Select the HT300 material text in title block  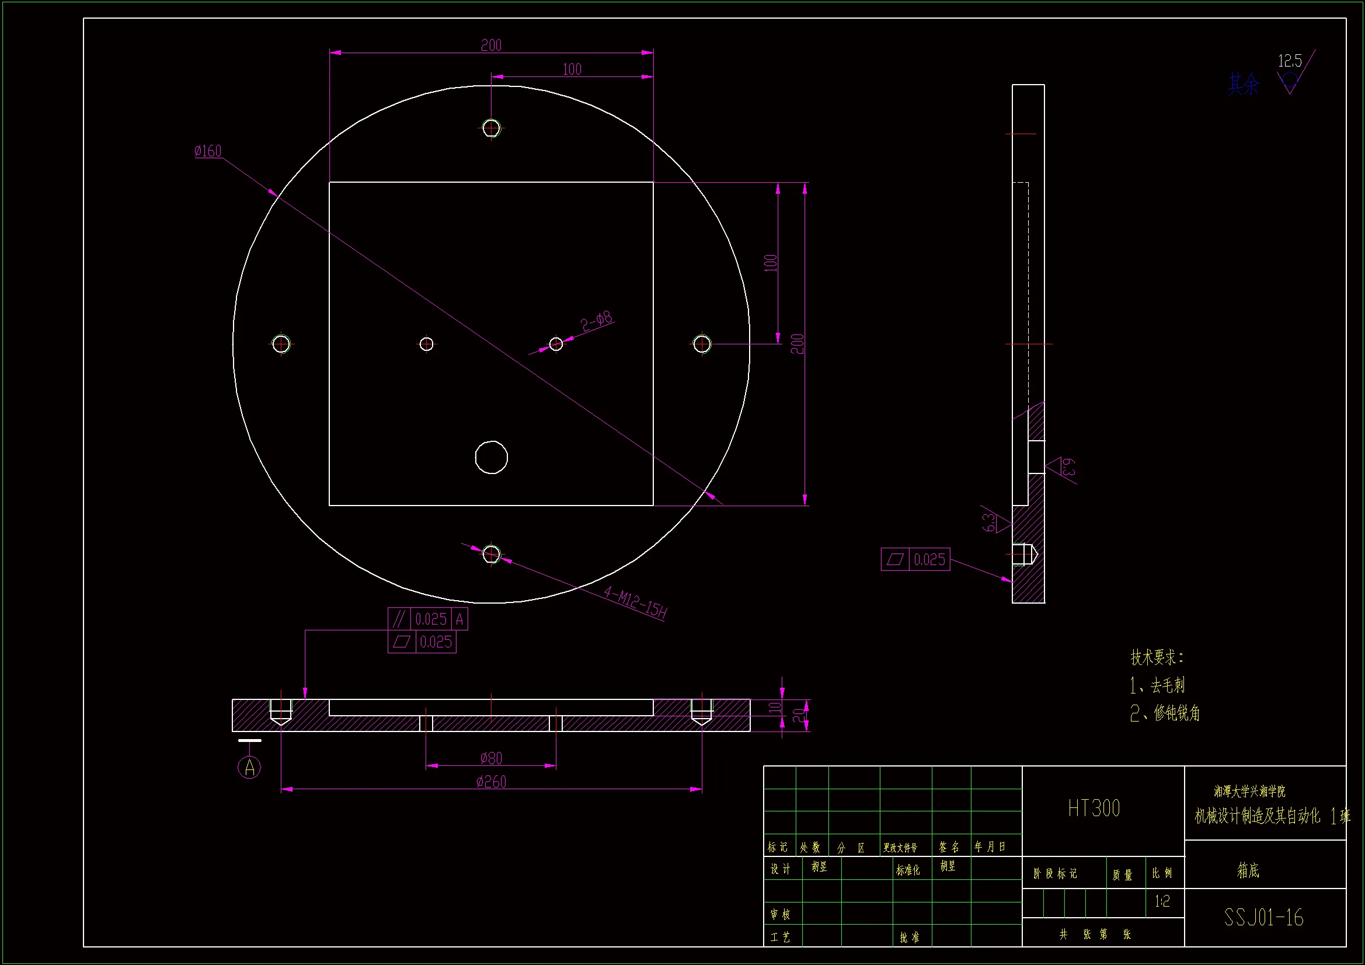(1094, 809)
